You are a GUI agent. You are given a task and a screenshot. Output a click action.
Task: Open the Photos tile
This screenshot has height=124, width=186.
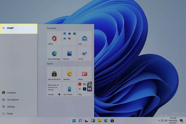(x=69, y=54)
